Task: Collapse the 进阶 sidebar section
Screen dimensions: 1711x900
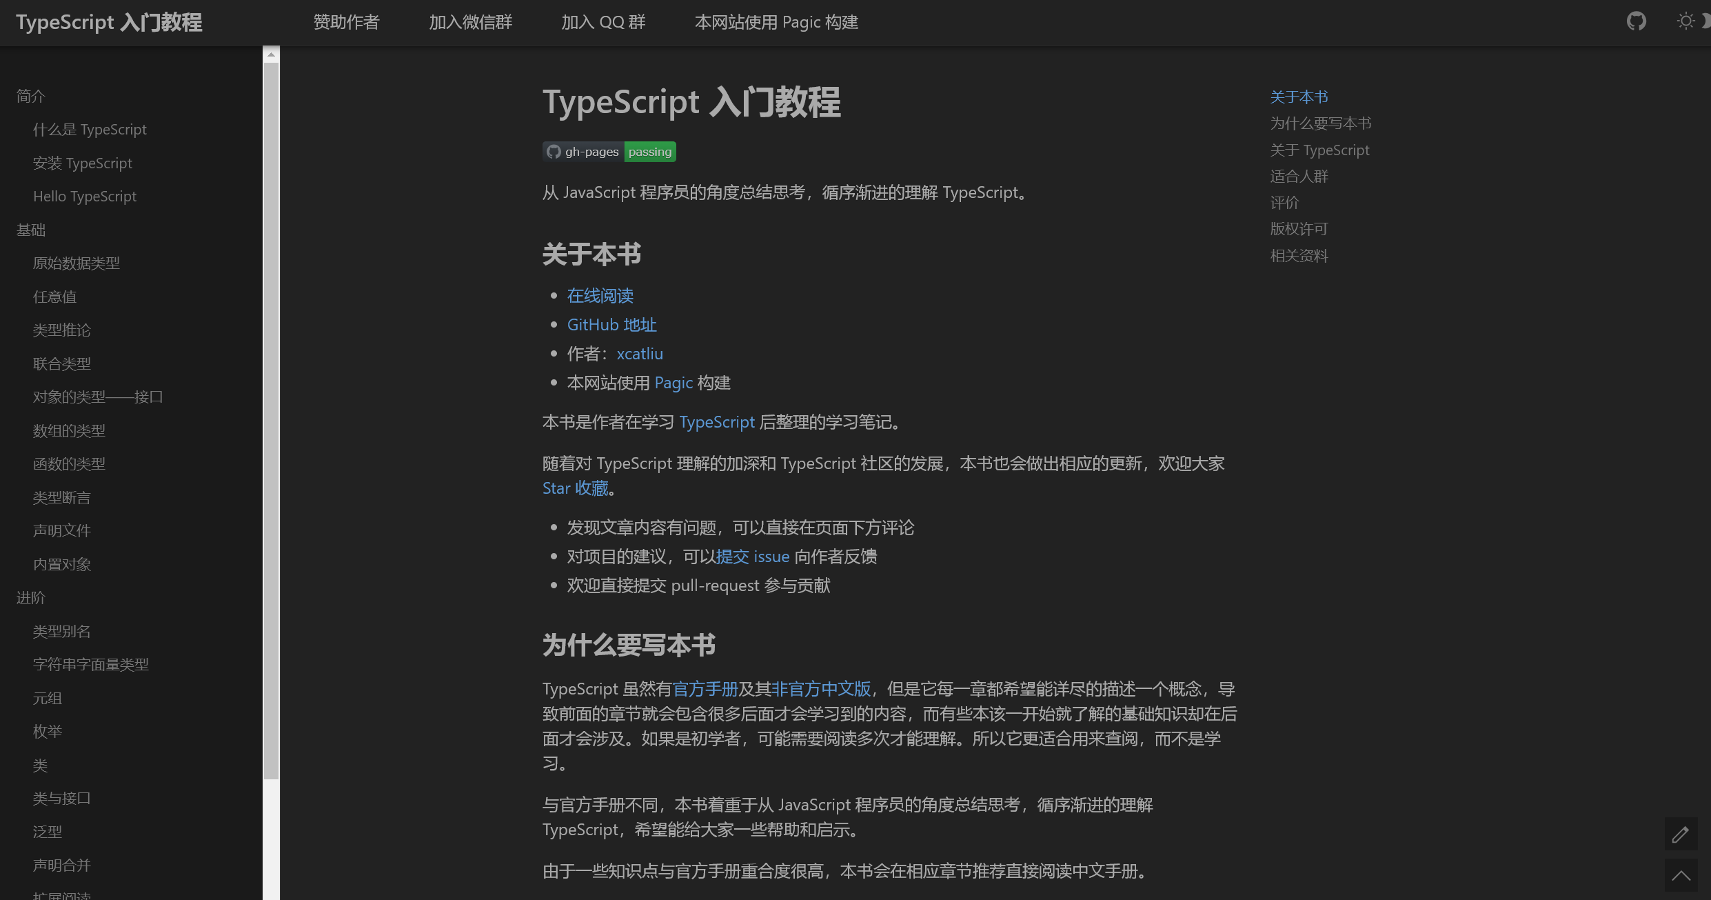Action: tap(31, 597)
